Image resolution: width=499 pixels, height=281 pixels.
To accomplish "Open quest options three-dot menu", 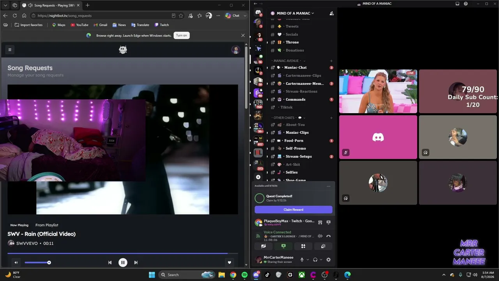I will 328,186.
